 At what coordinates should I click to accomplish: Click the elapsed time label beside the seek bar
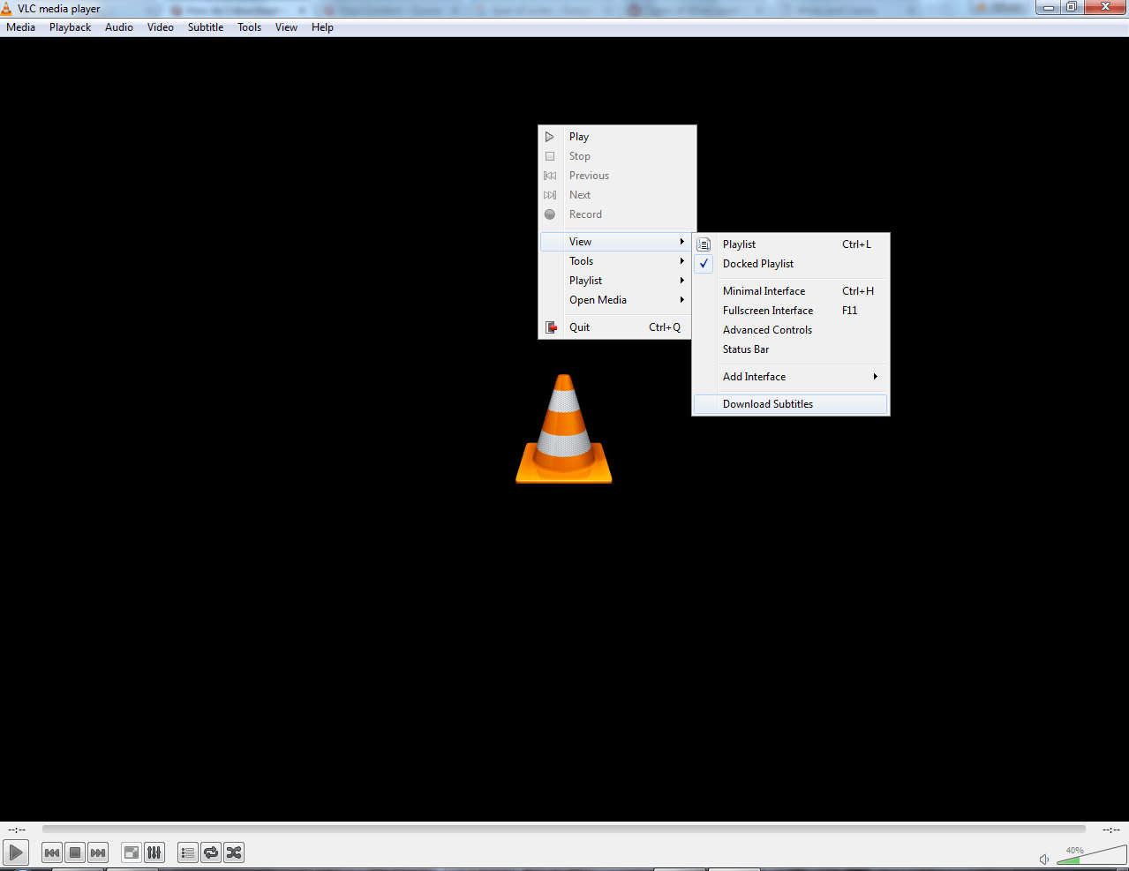click(x=17, y=830)
